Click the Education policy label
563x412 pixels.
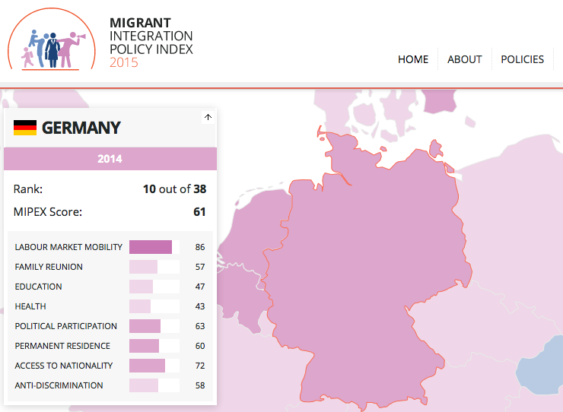(x=38, y=287)
